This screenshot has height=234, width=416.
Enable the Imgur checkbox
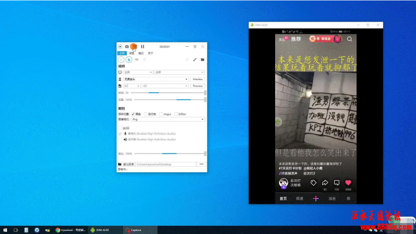point(161,114)
